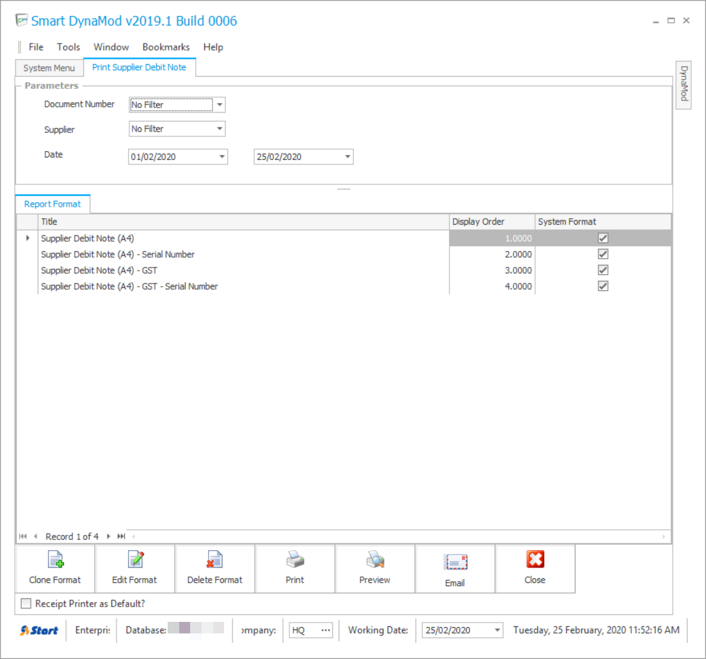Click the red Close icon
The height and width of the screenshot is (659, 706).
point(535,560)
